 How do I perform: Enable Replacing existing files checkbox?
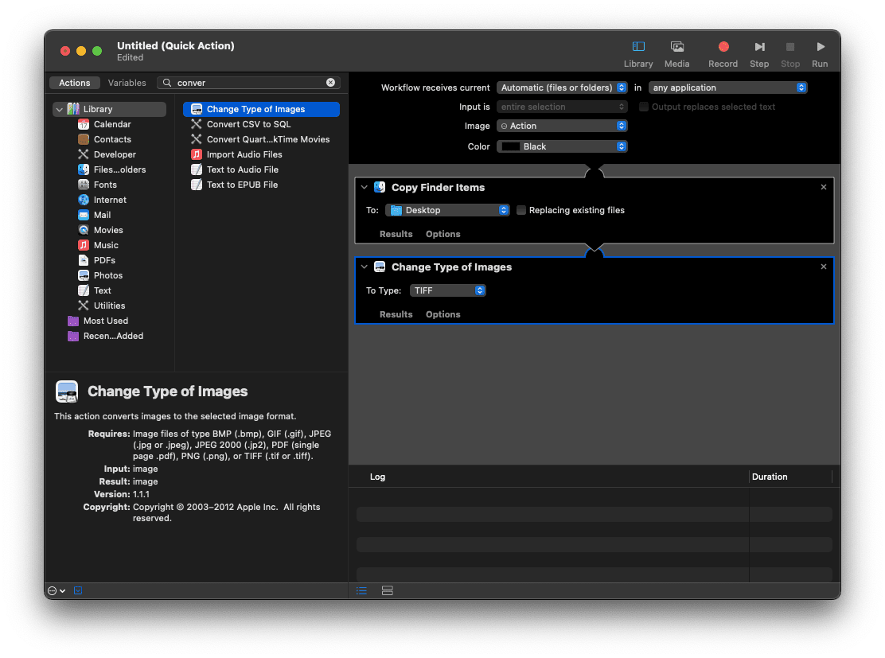pos(521,210)
